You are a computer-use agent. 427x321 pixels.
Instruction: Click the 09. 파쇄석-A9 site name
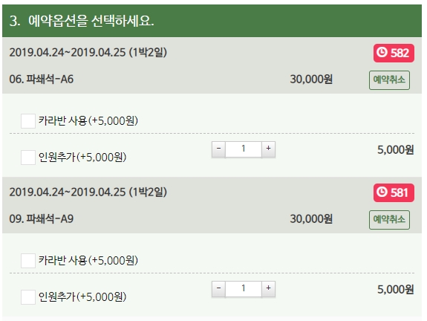pyautogui.click(x=42, y=218)
